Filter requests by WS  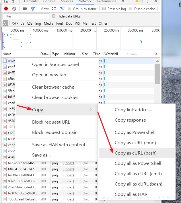(x=77, y=24)
